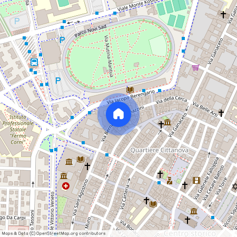The image size is (237, 237).
Task: Open the library book icon near Via Sant'Agostino
Action: [x=81, y=159]
